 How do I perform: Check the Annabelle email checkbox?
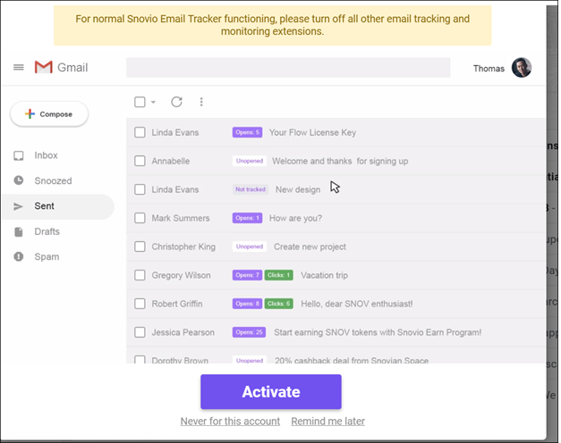pyautogui.click(x=140, y=161)
